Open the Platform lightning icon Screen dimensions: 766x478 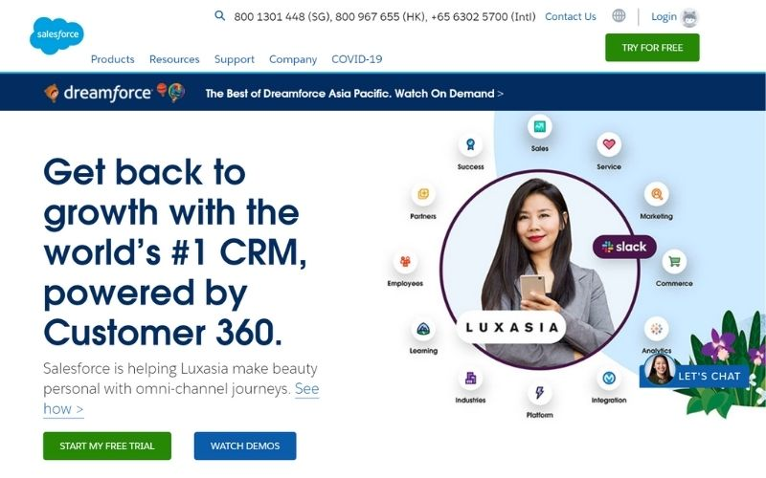click(539, 393)
